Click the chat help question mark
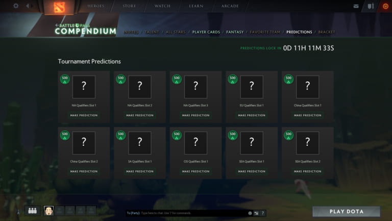Viewport: 392px width, 221px height. pyautogui.click(x=263, y=213)
